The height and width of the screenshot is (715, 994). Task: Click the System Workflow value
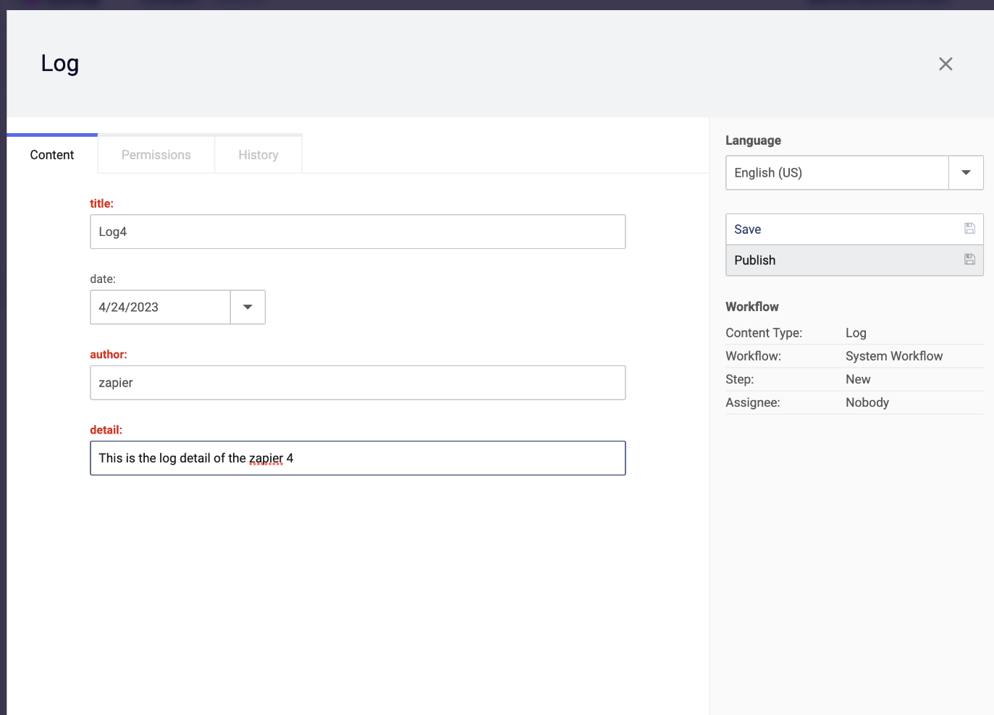point(893,356)
